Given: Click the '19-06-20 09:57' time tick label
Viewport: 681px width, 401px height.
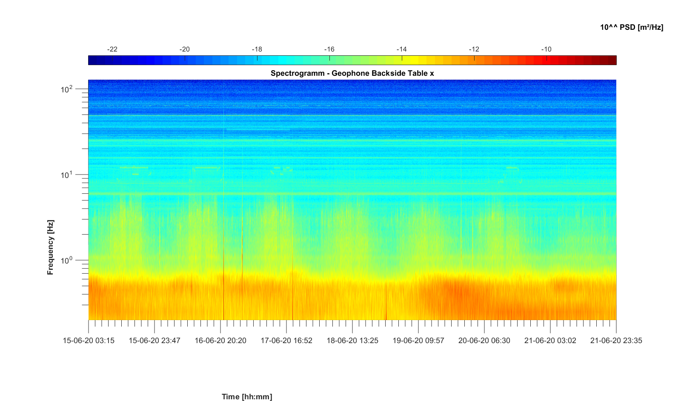Looking at the screenshot, I should pyautogui.click(x=418, y=341).
